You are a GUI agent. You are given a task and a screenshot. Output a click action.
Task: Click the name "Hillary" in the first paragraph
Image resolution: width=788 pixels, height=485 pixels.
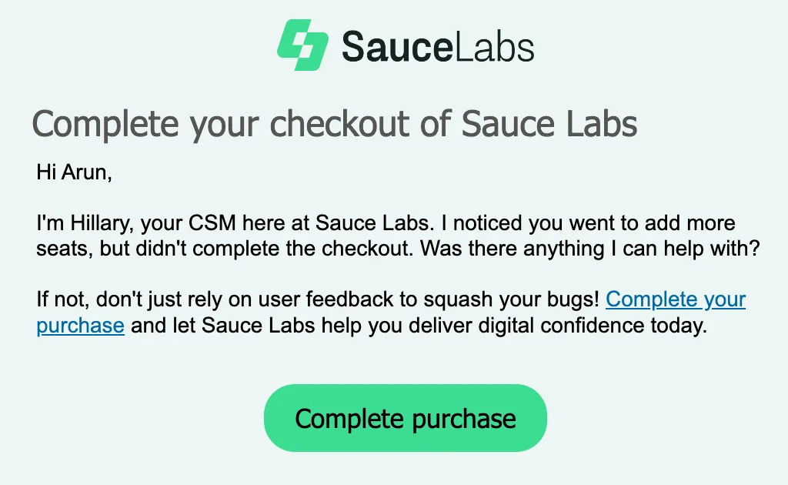(100, 223)
